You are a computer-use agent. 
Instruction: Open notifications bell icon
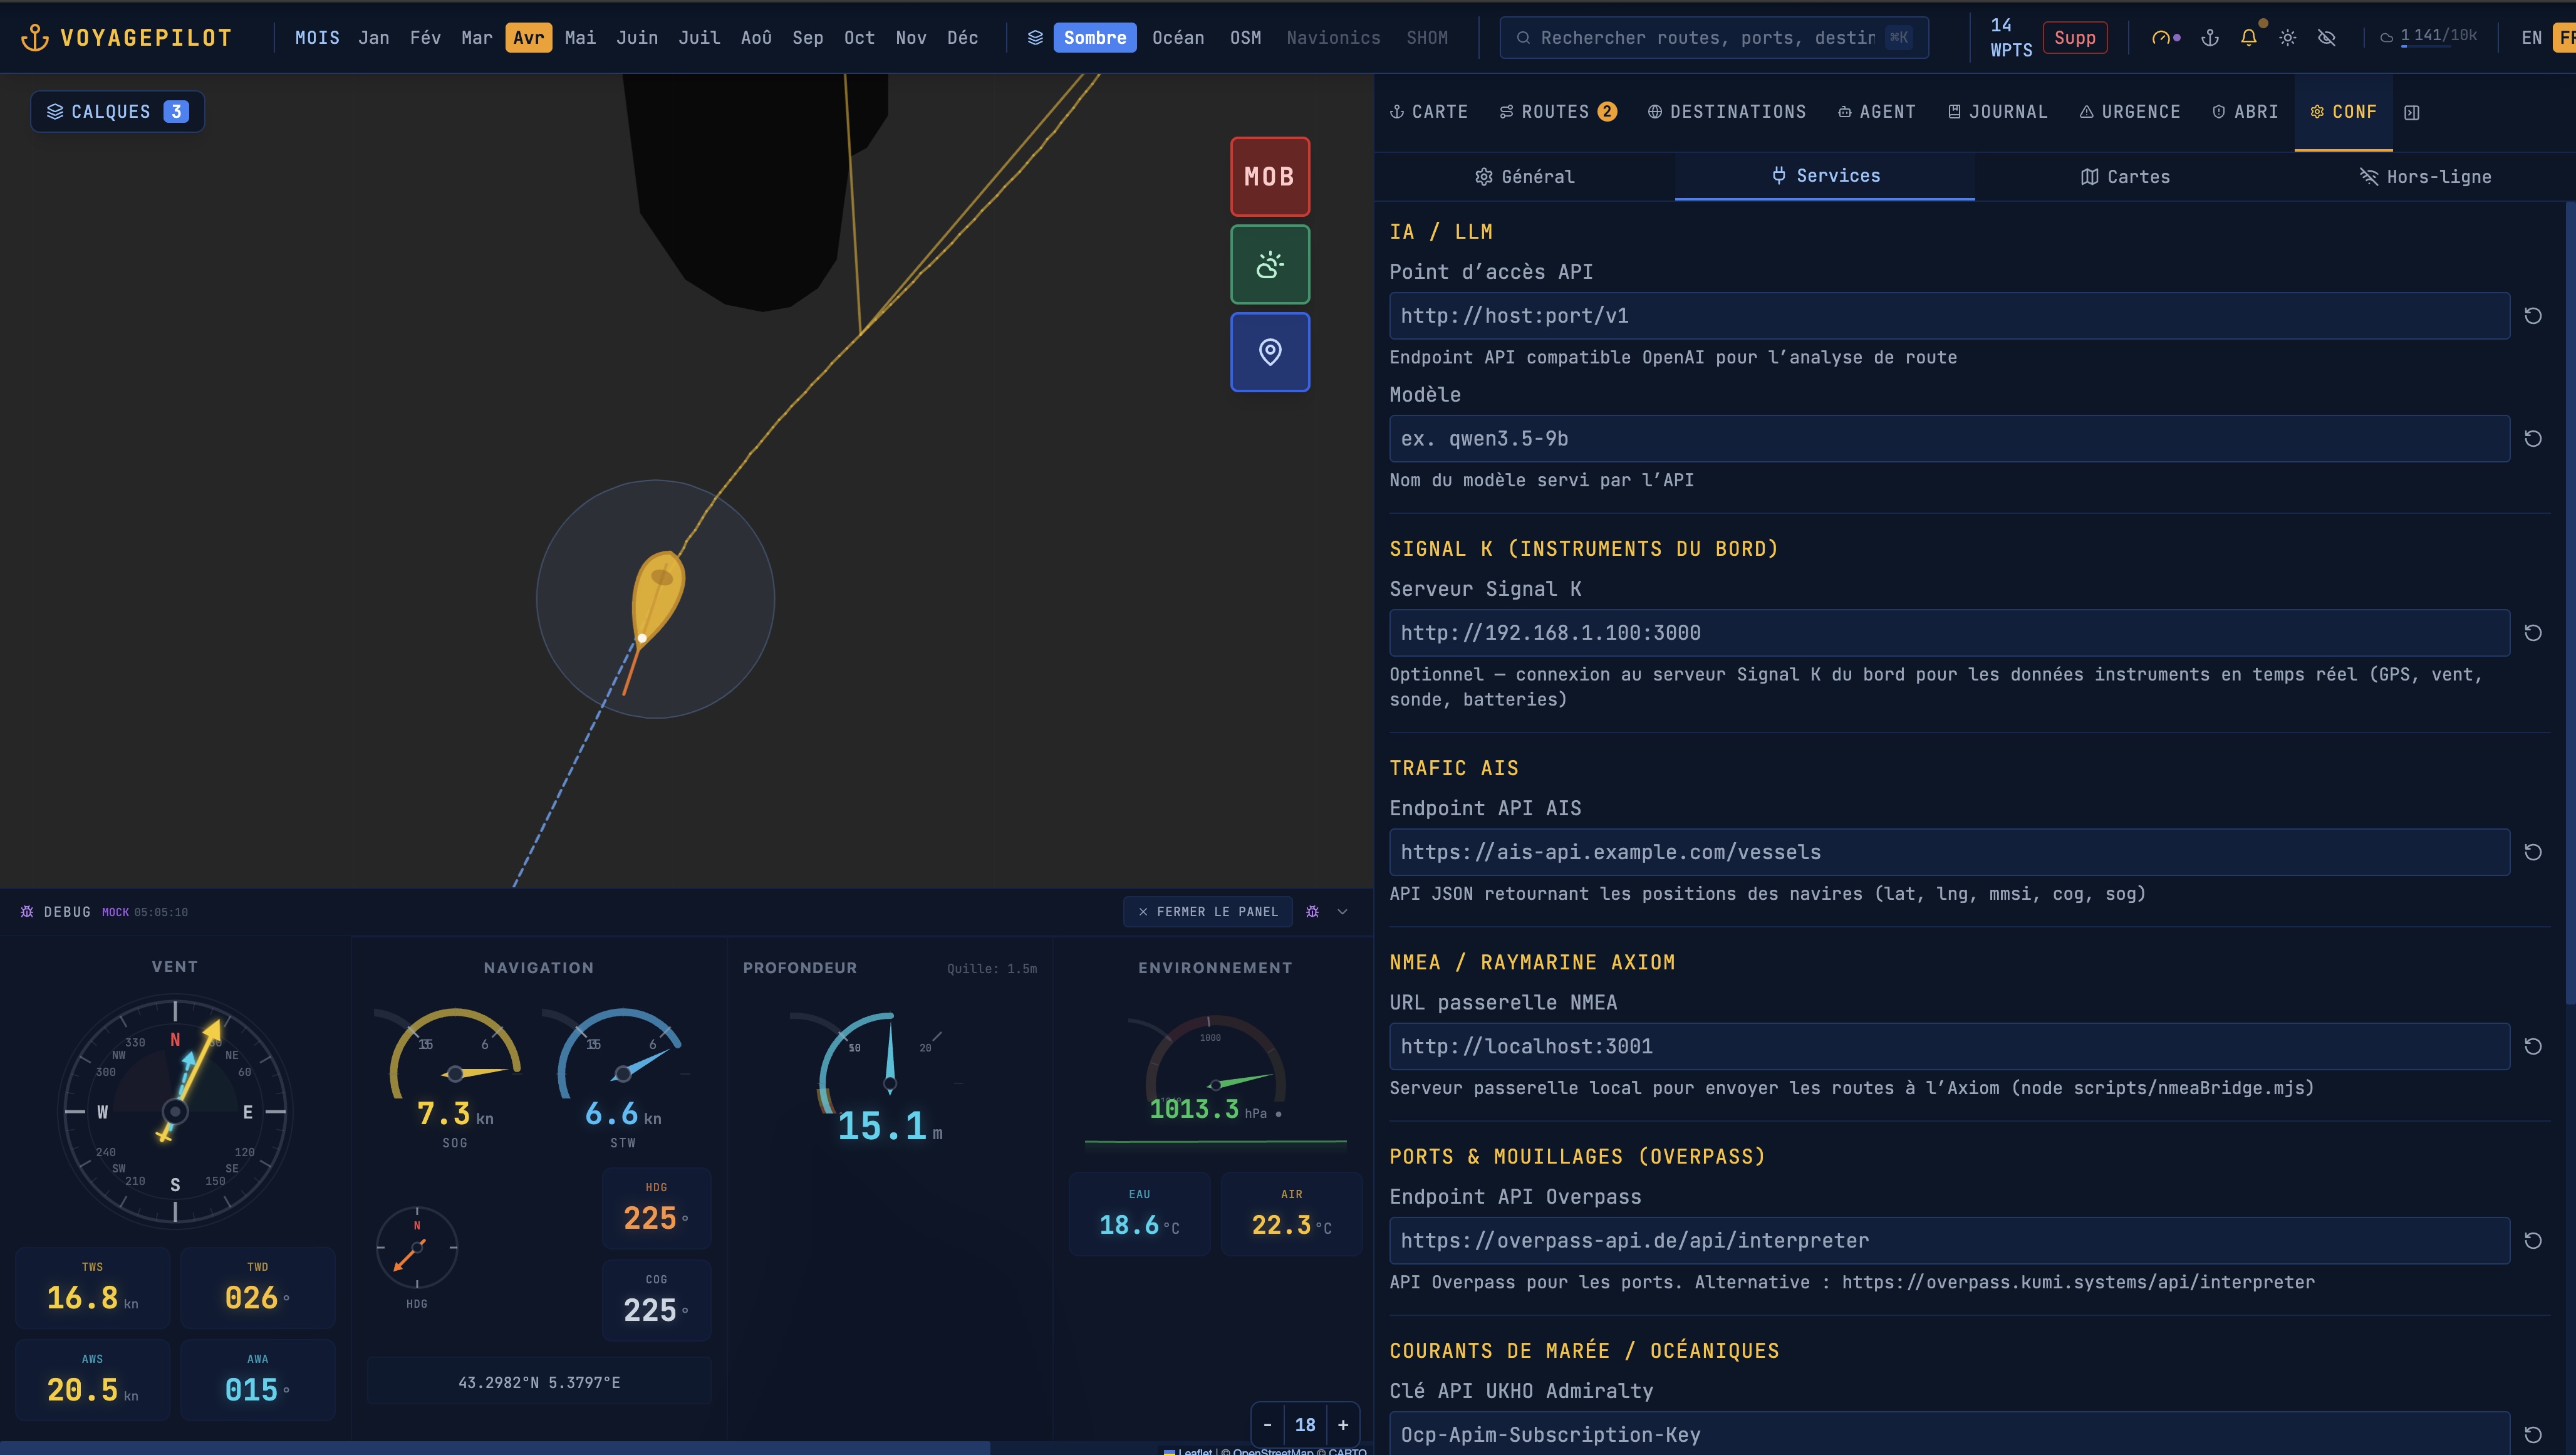2249,38
